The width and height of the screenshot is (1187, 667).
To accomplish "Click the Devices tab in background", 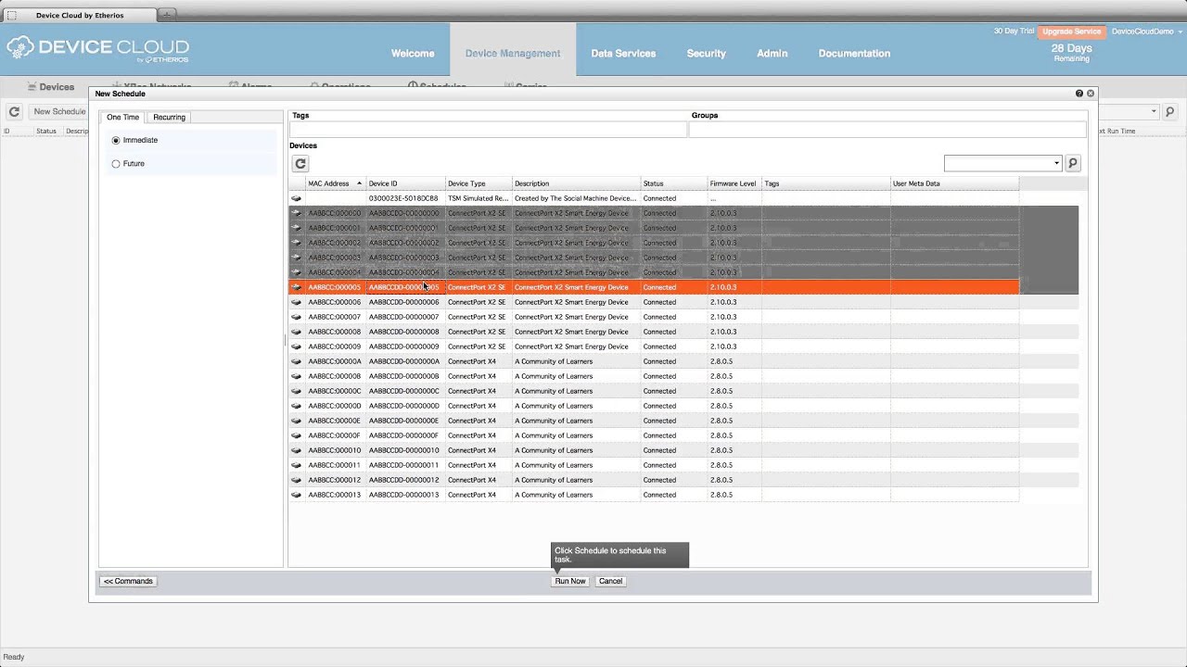I will 50,87.
